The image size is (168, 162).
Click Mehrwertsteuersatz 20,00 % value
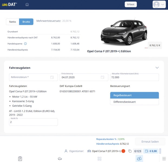[x=67, y=21]
